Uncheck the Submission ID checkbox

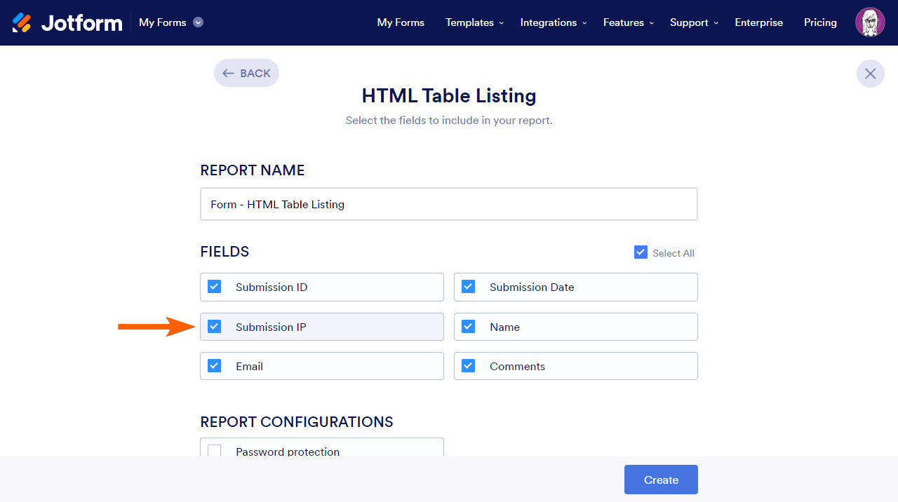[x=215, y=287]
